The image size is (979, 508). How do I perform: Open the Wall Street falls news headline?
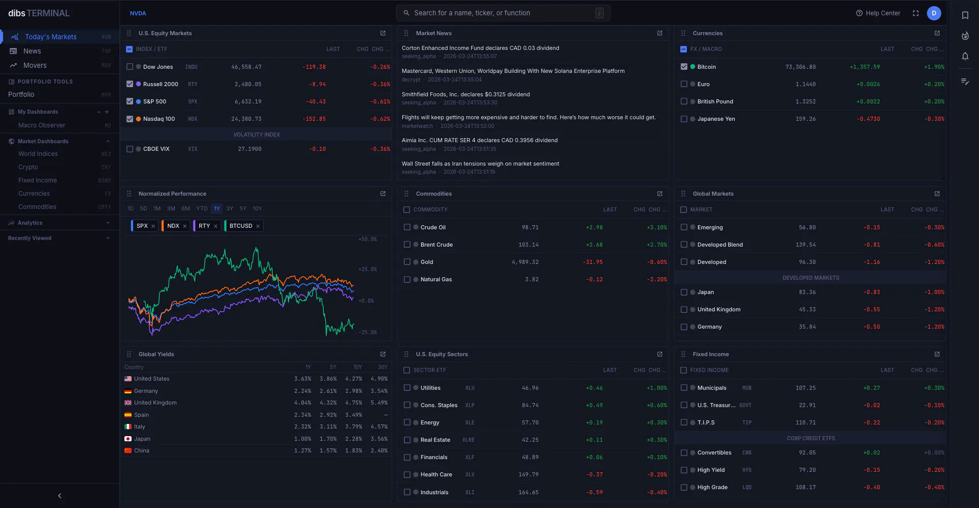coord(480,164)
